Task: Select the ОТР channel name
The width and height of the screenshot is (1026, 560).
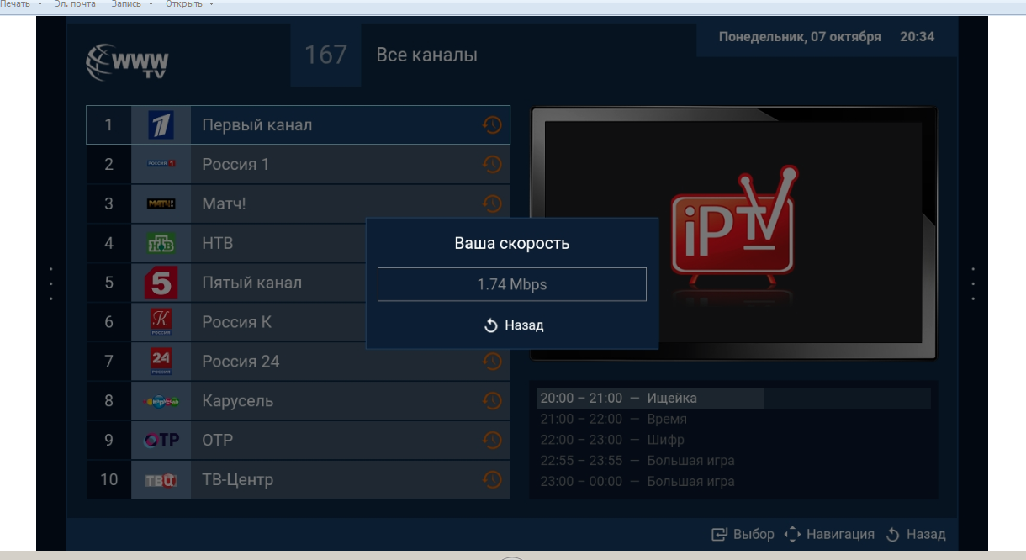Action: (218, 441)
